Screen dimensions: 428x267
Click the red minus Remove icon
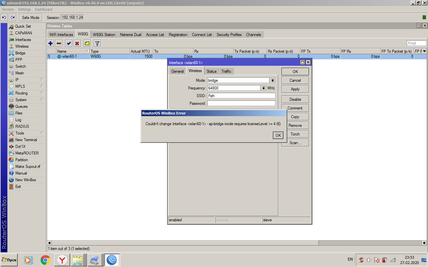tap(59, 43)
